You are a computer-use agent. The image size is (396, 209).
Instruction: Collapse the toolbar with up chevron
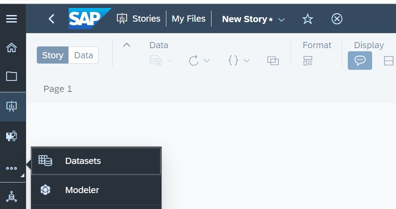click(127, 45)
